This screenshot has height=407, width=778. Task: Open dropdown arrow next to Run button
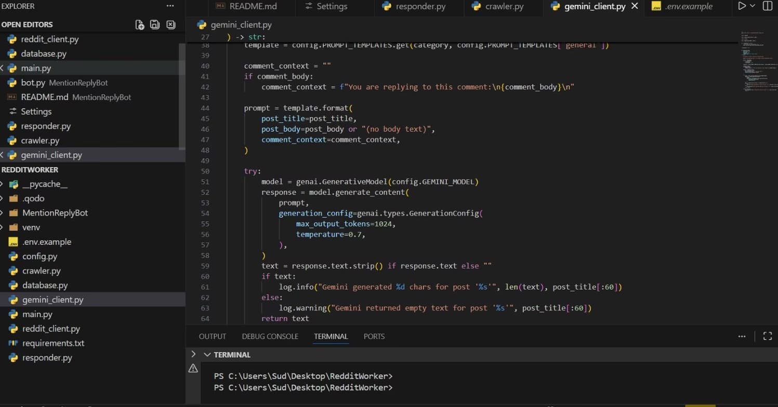point(752,6)
